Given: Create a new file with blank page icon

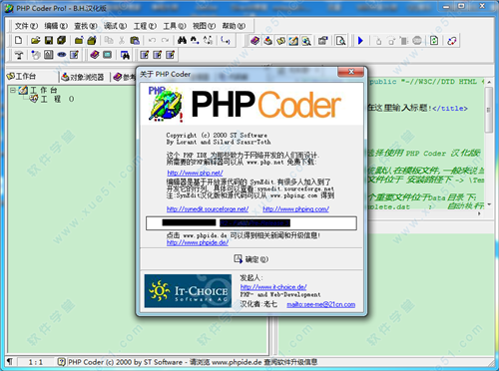Looking at the screenshot, I should tap(19, 41).
